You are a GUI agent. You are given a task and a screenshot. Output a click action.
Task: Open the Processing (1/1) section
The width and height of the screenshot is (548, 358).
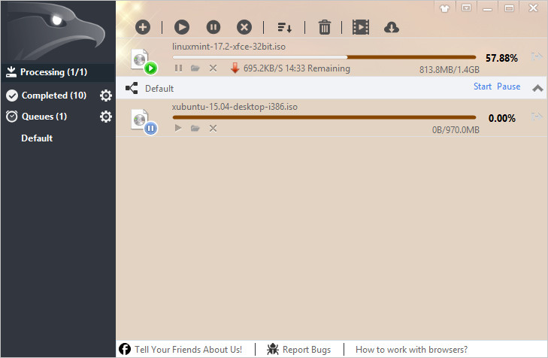coord(58,72)
